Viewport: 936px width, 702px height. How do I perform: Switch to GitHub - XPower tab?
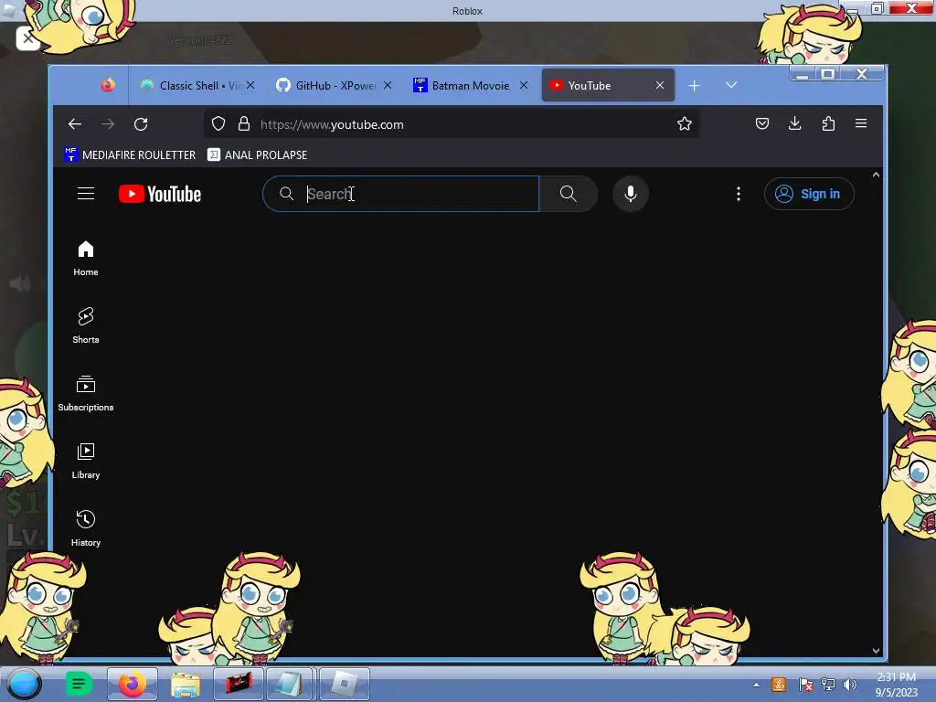coord(335,85)
